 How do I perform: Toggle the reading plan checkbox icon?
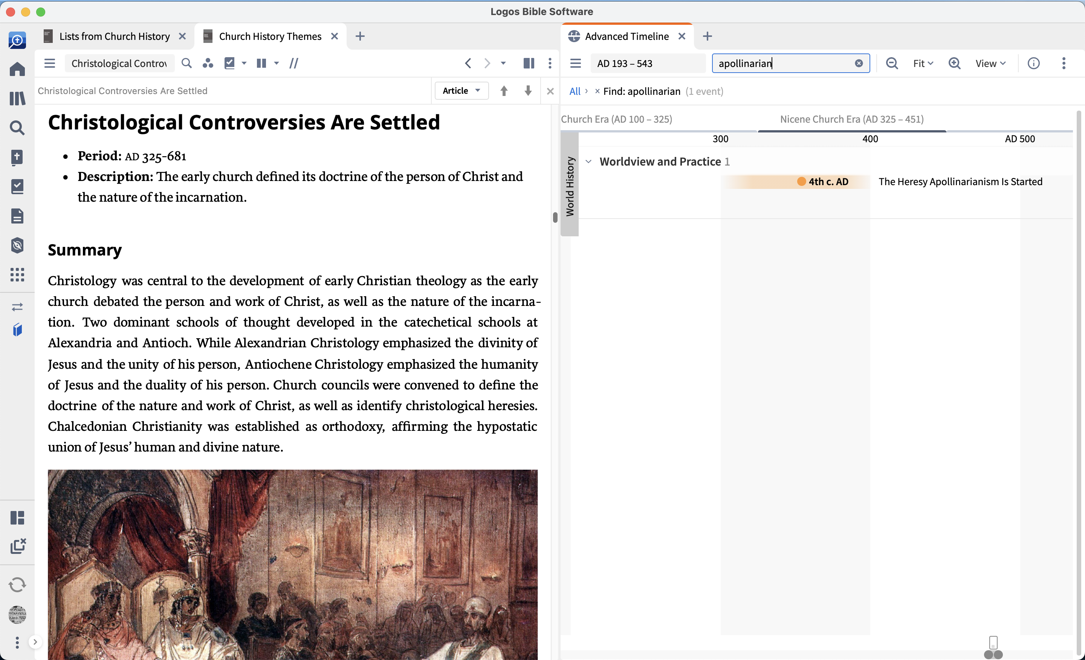point(229,63)
